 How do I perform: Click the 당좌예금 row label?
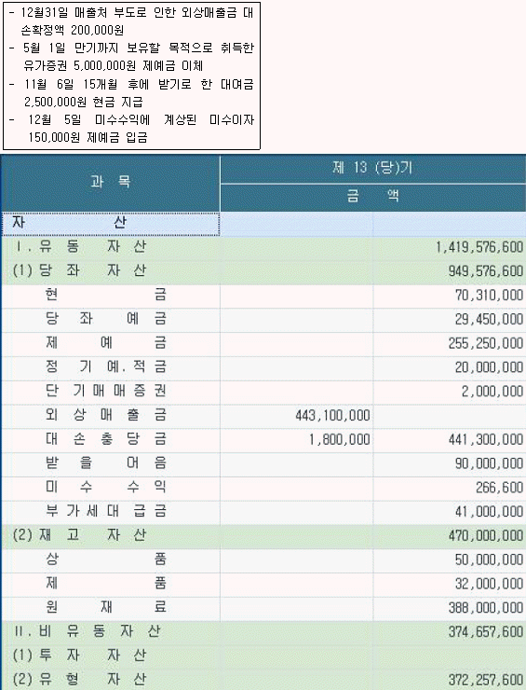click(x=106, y=319)
